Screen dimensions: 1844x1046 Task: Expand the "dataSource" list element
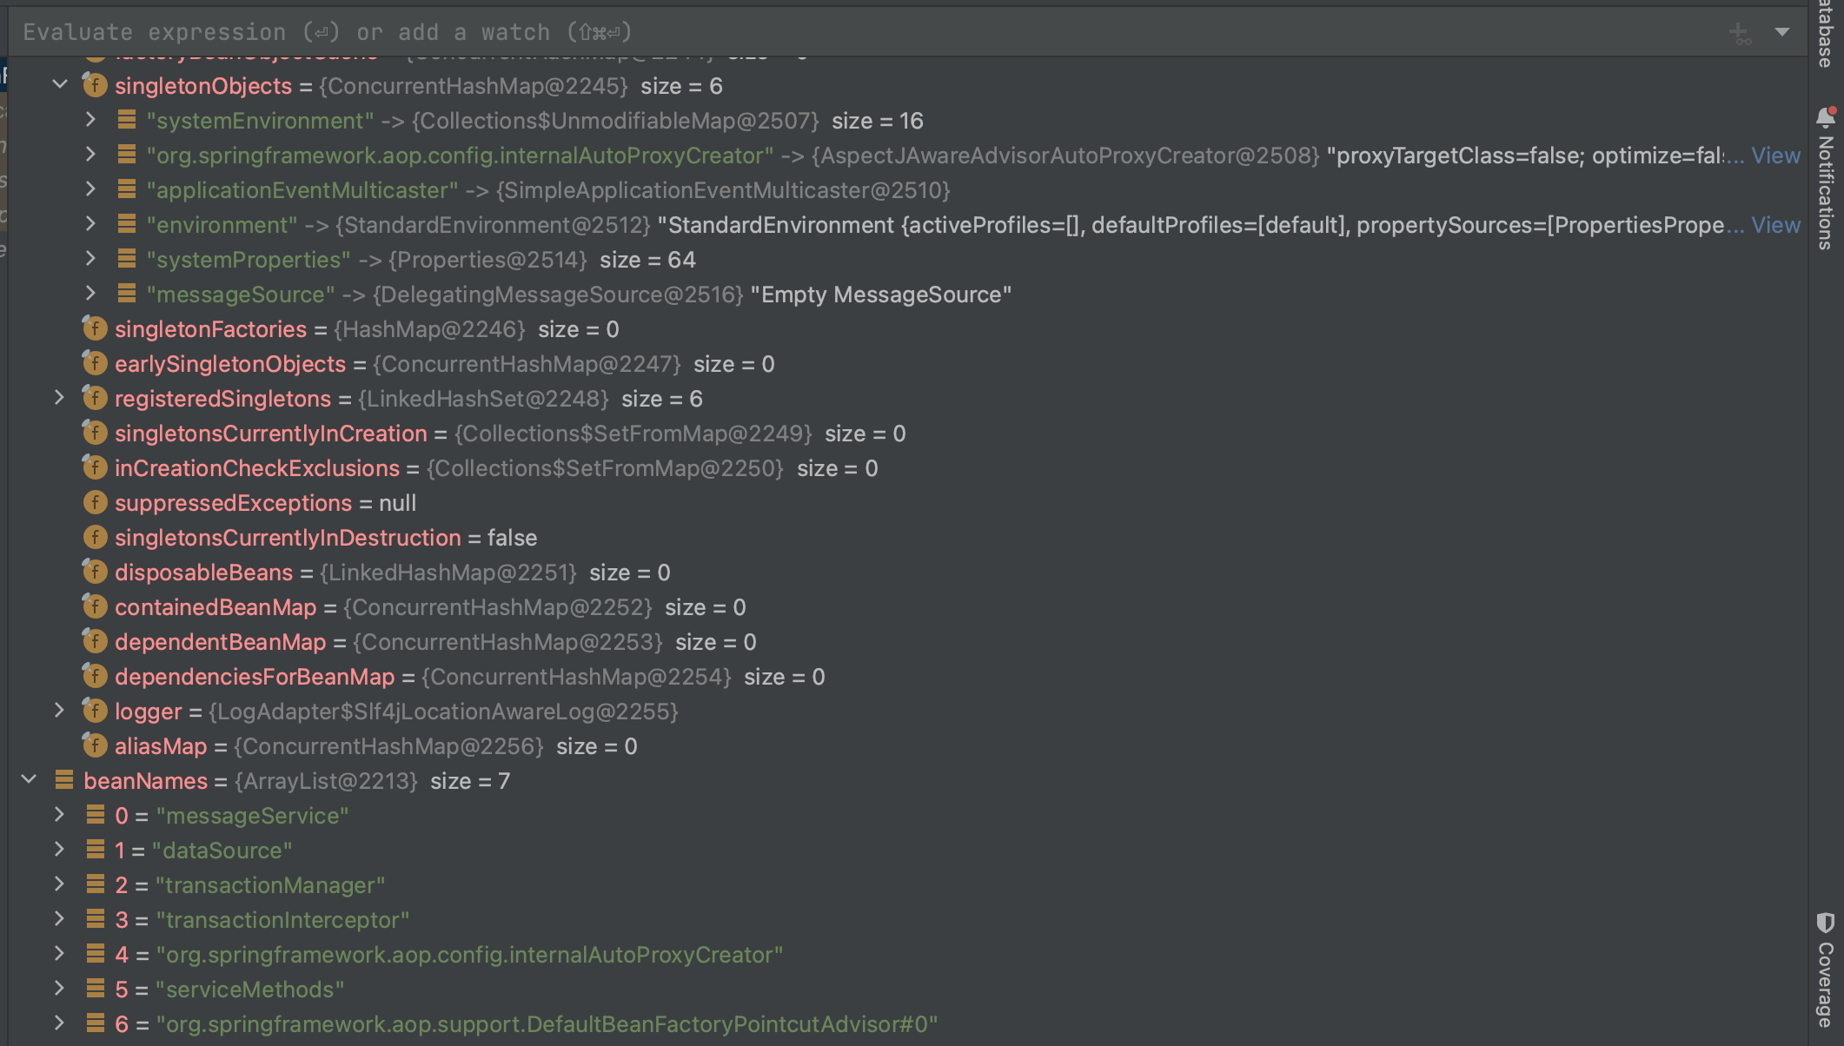(60, 850)
